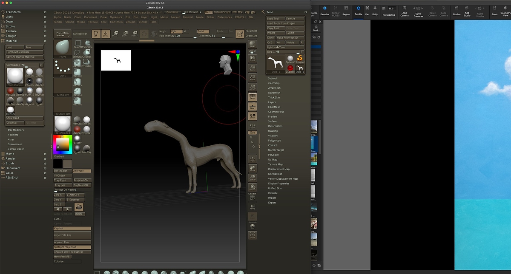The height and width of the screenshot is (274, 511).
Task: Expand the Masking subpalette
Action: coord(273,131)
